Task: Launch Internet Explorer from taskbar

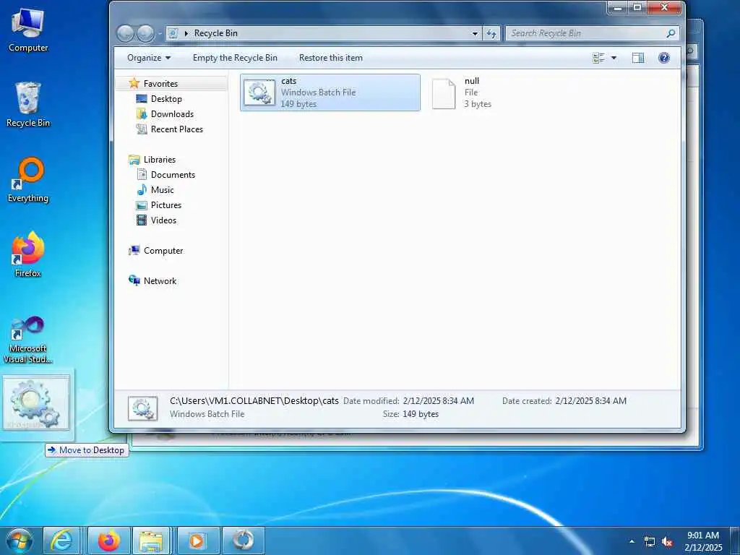Action: pyautogui.click(x=62, y=541)
